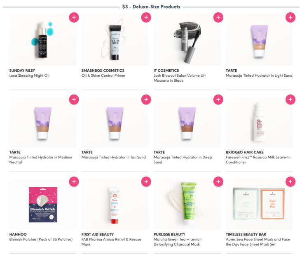Add IT Cosmetics Lash Blowout mascara
This screenshot has height=257, width=302.
coord(218,18)
